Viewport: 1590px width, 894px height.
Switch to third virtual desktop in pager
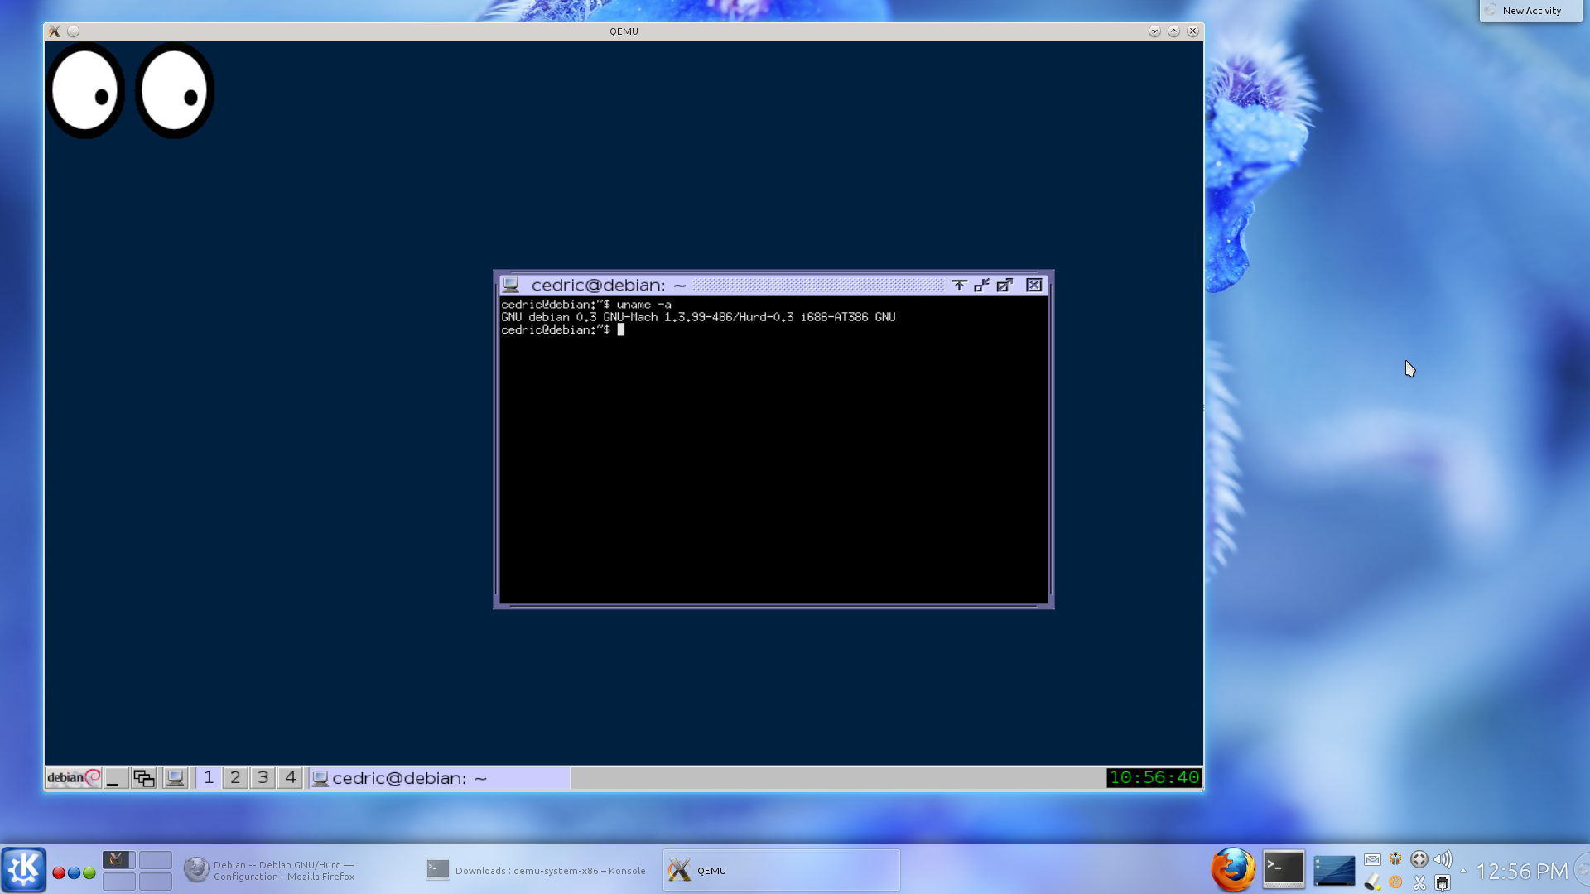(119, 882)
